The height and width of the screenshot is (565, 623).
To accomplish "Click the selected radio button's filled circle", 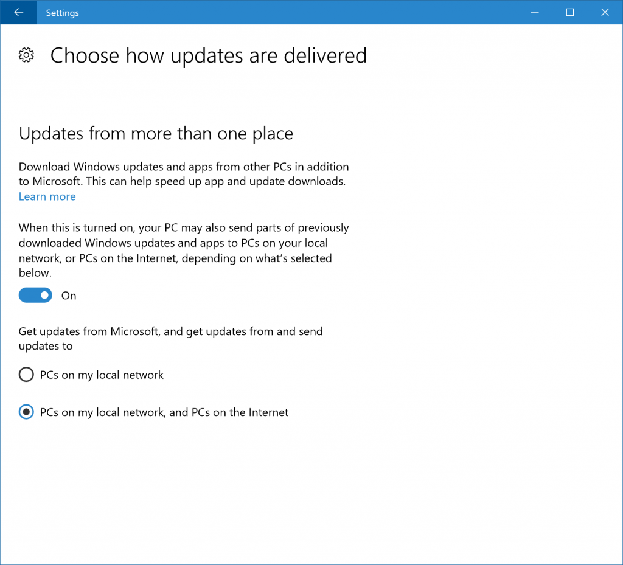I will [x=26, y=412].
